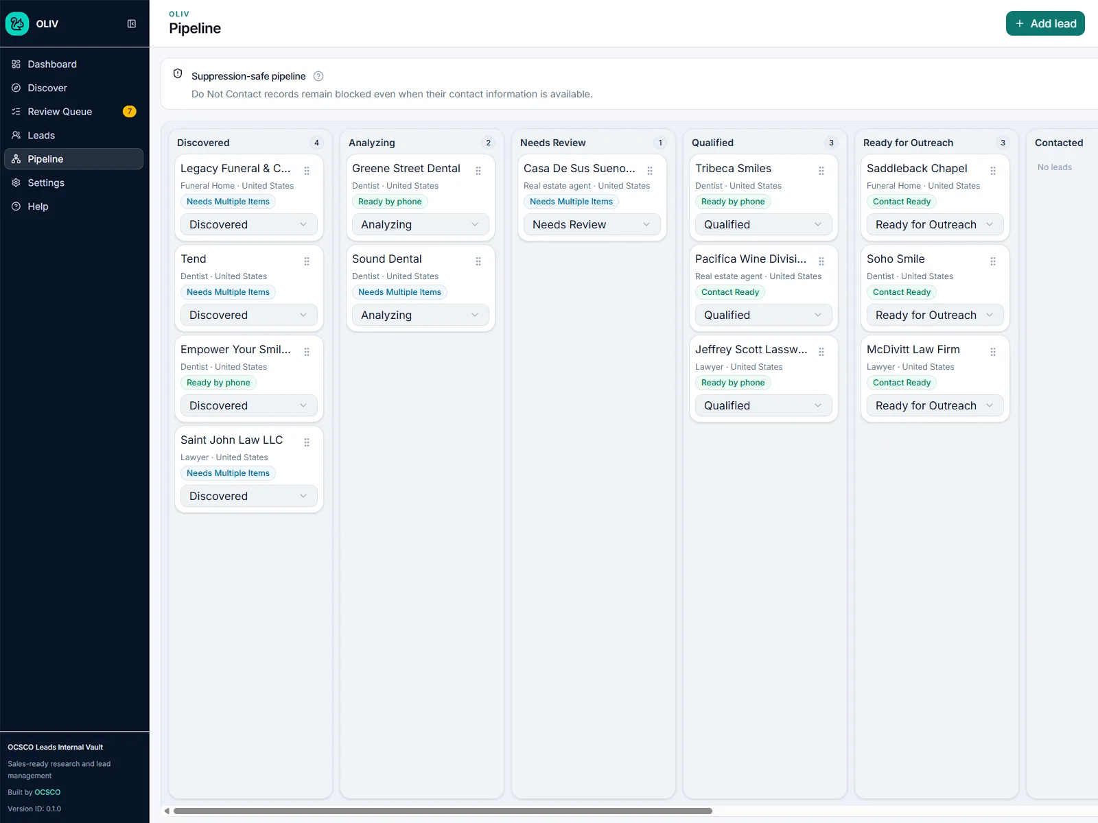The height and width of the screenshot is (823, 1098).
Task: Click drag handle on Saint John Law LLC
Action: (x=307, y=442)
